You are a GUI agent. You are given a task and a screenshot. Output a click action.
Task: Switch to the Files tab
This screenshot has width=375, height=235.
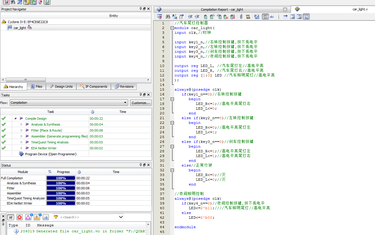36,87
